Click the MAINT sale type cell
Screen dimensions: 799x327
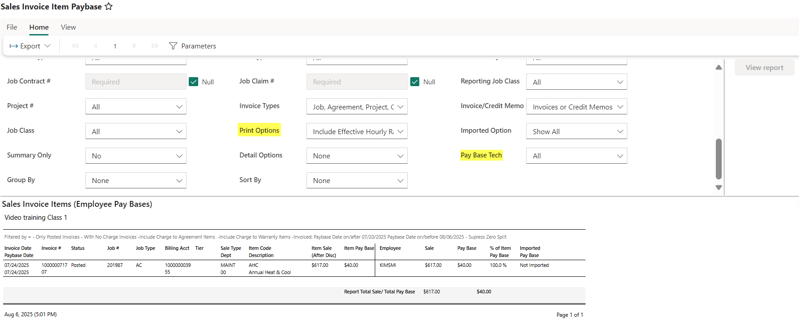[x=228, y=265]
